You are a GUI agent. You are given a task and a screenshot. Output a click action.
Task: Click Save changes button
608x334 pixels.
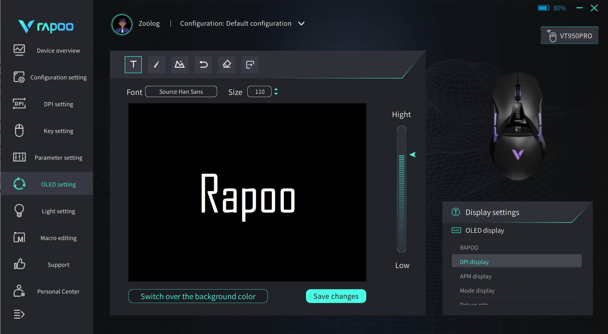coord(336,296)
